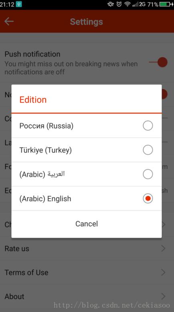Viewport: 174px width, 312px height.
Task: Choose the العربية (Arabic) radio button
Action: coord(148,174)
